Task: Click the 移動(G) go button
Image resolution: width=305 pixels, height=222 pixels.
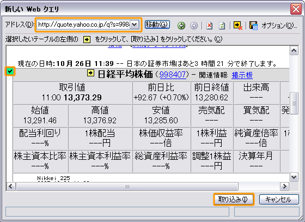Action: (157, 25)
